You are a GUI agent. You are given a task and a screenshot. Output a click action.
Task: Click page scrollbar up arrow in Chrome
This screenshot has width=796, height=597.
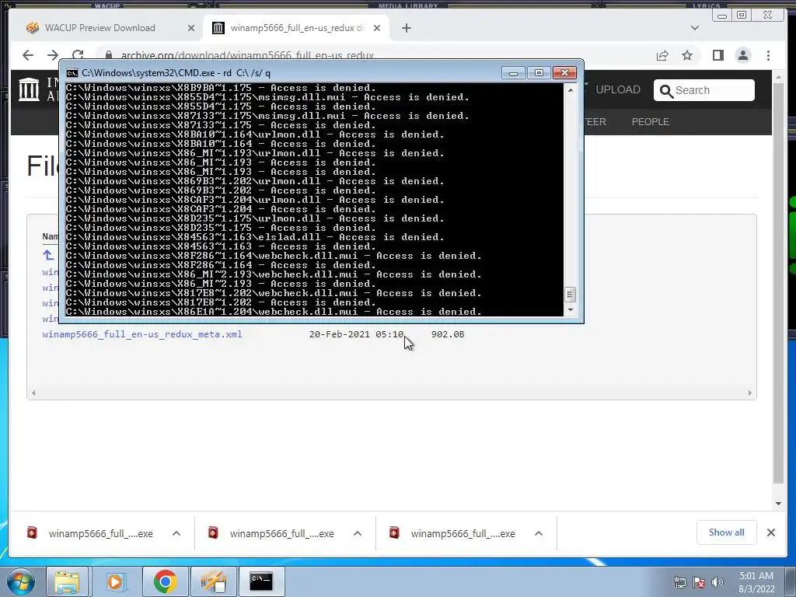pyautogui.click(x=778, y=77)
